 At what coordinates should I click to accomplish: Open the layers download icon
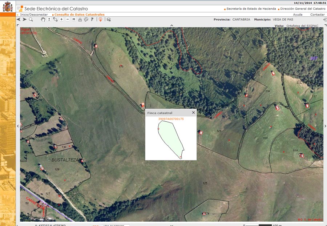coord(108,19)
